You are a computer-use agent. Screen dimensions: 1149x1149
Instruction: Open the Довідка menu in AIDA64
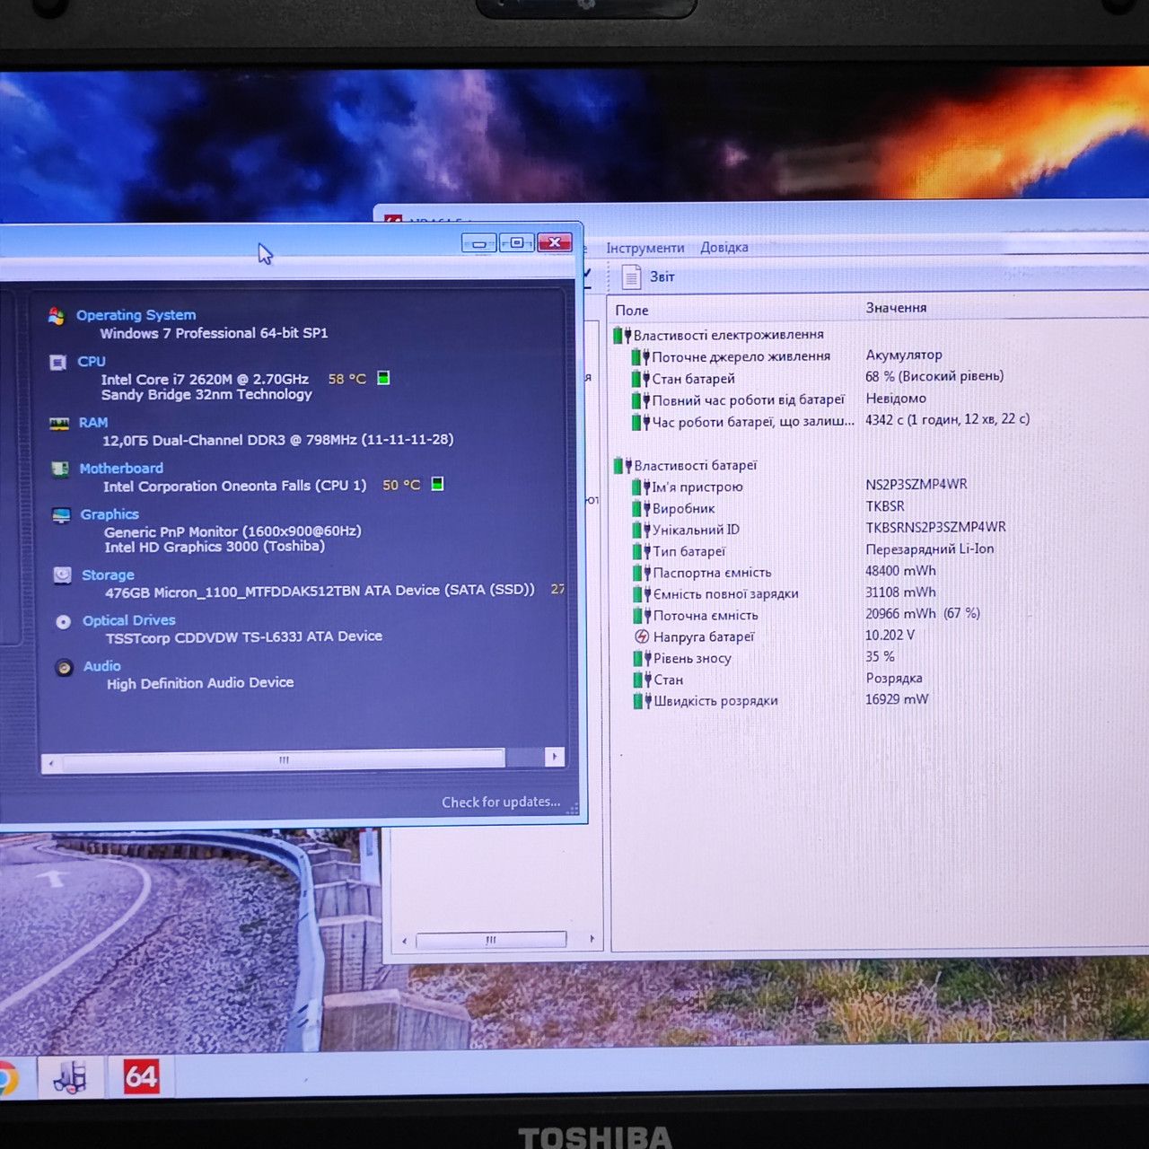(724, 247)
